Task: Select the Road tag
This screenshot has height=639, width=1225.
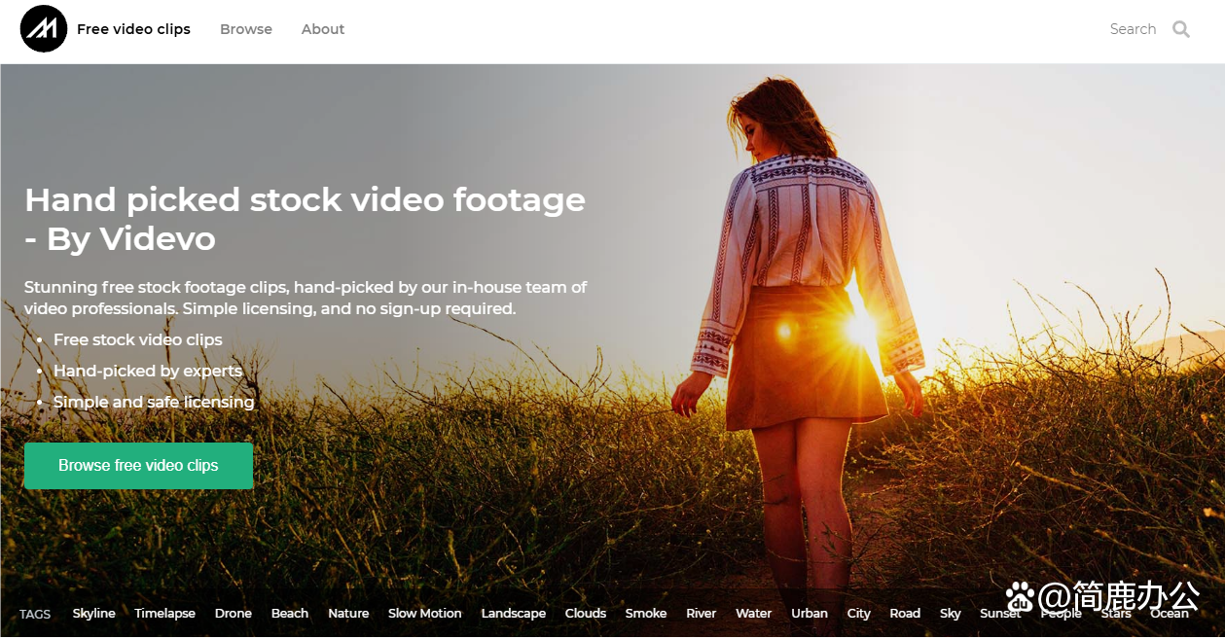Action: click(905, 614)
